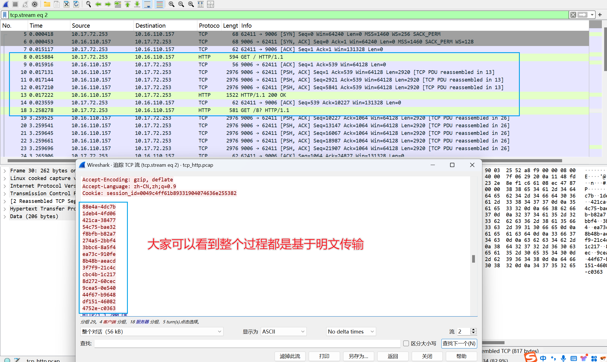Open the 显示为 ASCII dropdown

click(283, 332)
